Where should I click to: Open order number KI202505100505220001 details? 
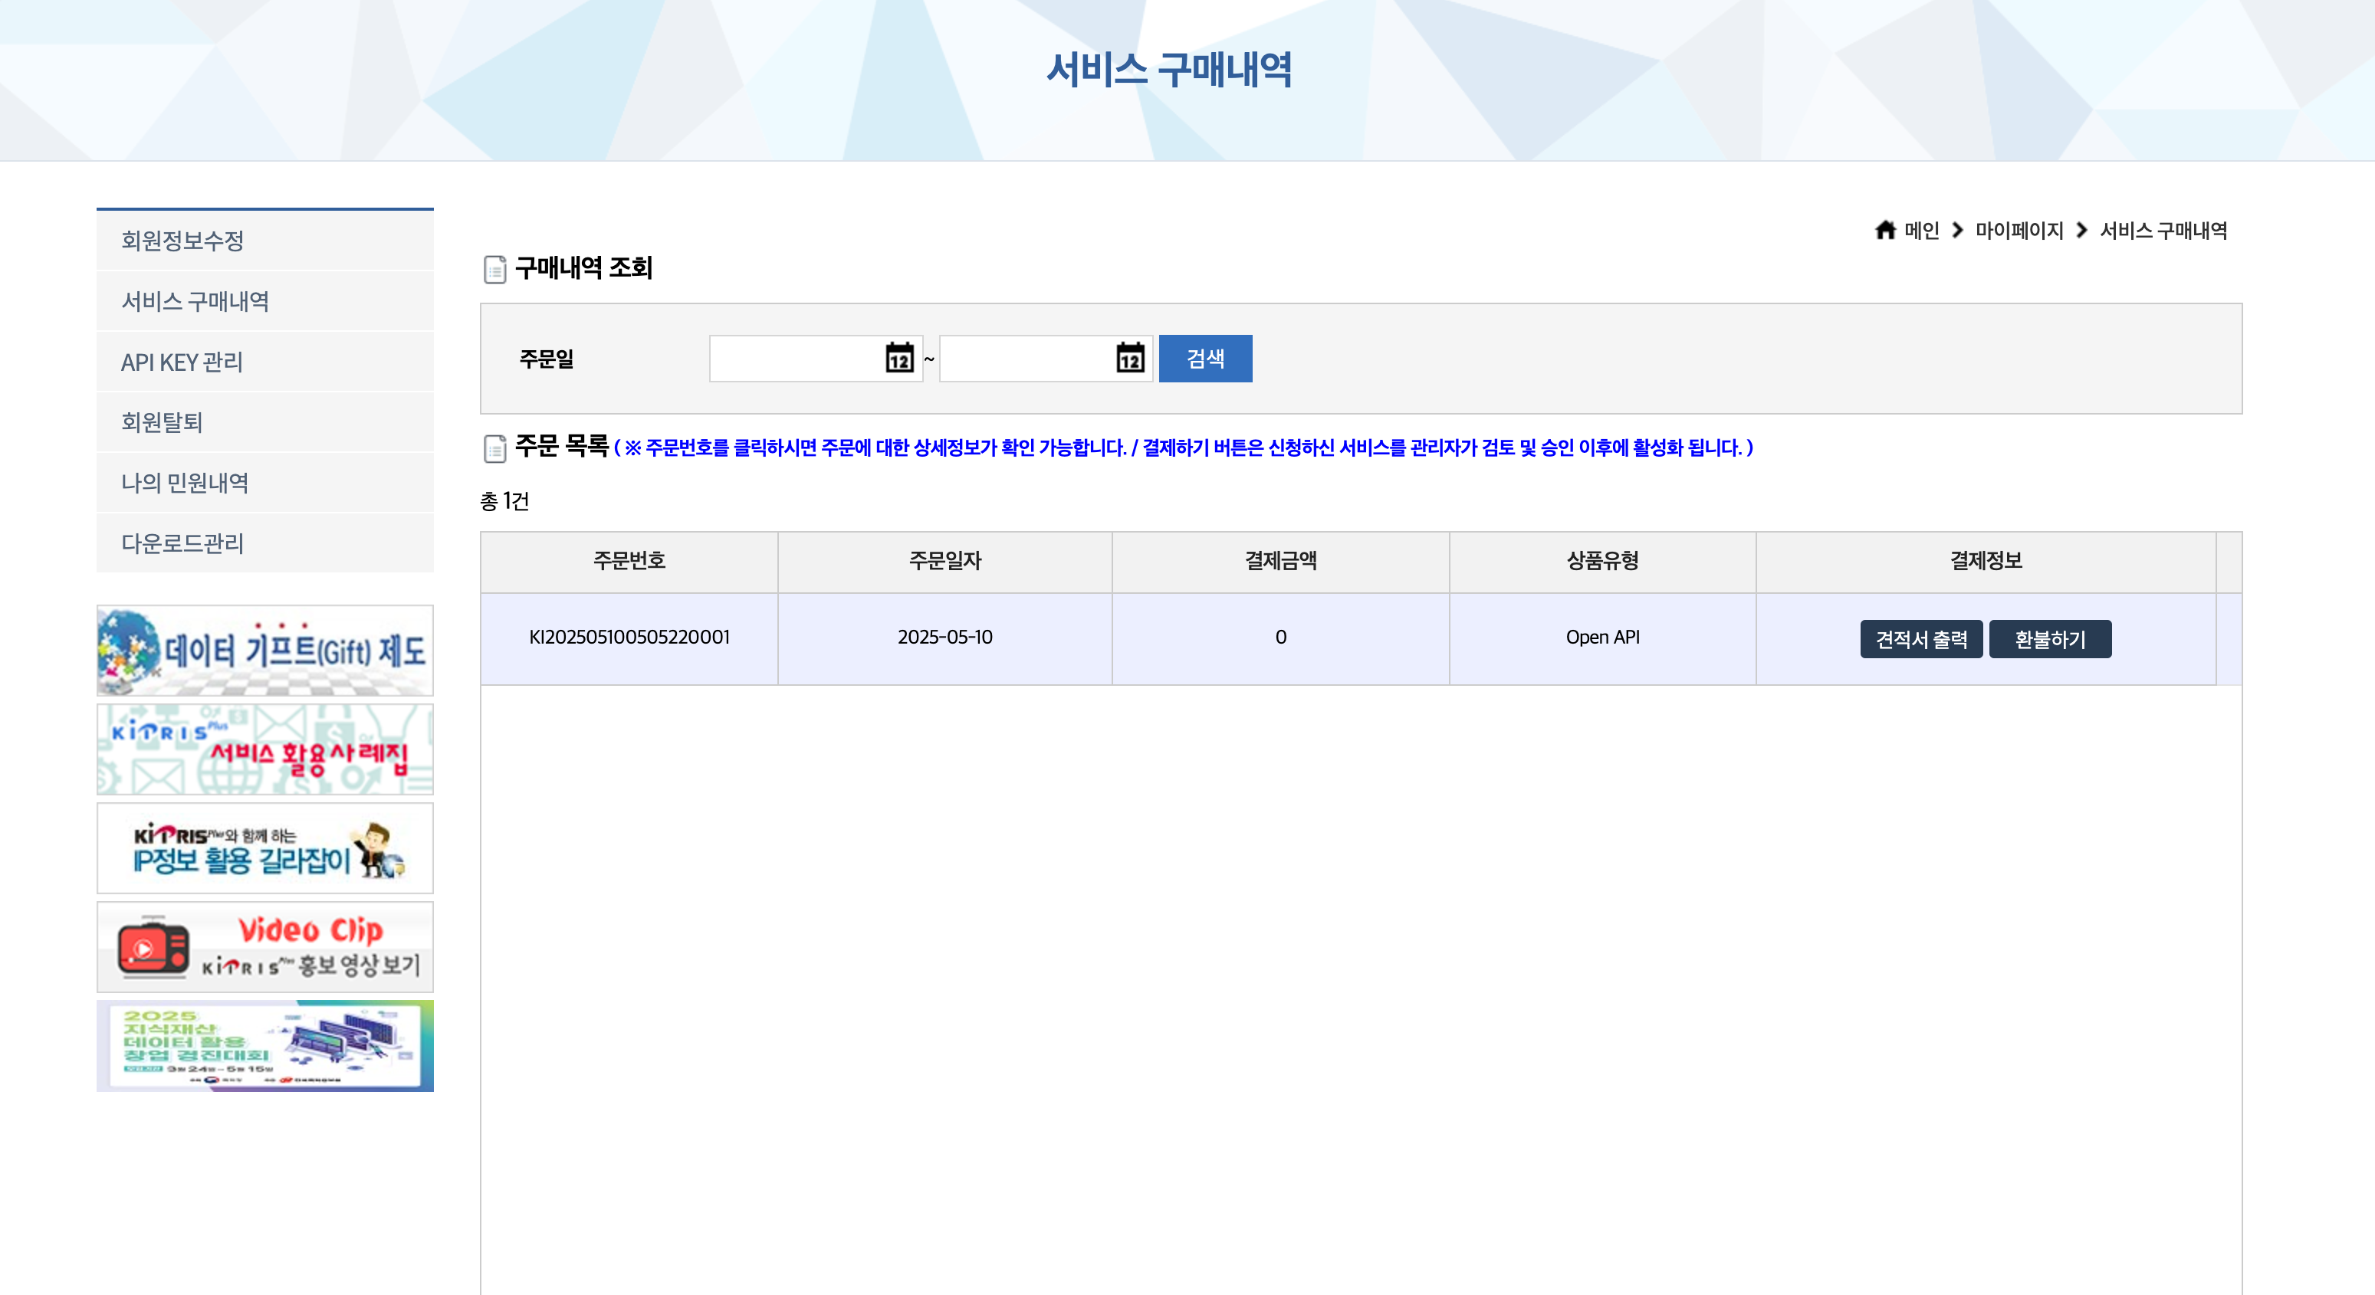tap(629, 637)
